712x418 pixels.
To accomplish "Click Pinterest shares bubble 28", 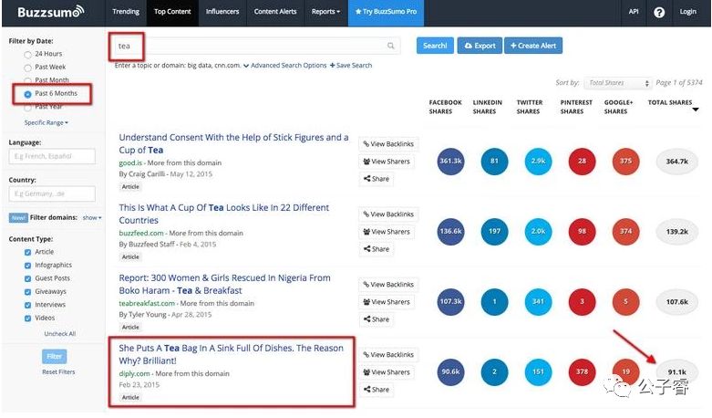I will (582, 161).
